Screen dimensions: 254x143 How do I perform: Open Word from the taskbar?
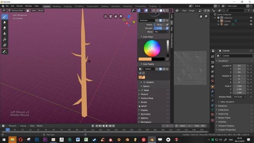78,139
